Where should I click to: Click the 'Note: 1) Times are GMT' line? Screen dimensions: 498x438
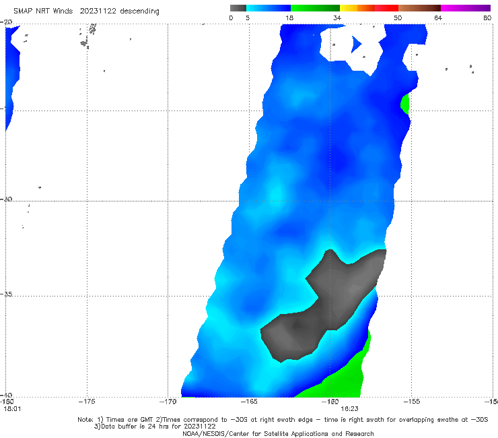coord(283,420)
